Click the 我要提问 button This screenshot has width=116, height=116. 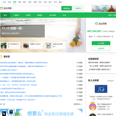(78, 8)
